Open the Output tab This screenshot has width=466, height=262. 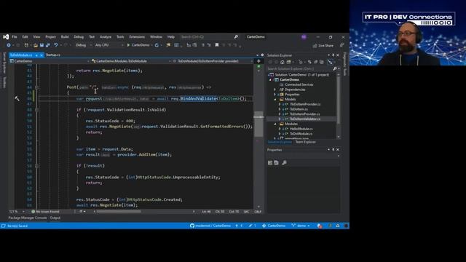point(55,218)
